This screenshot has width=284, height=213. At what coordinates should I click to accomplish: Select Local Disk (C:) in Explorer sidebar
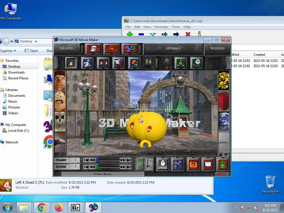pyautogui.click(x=19, y=131)
